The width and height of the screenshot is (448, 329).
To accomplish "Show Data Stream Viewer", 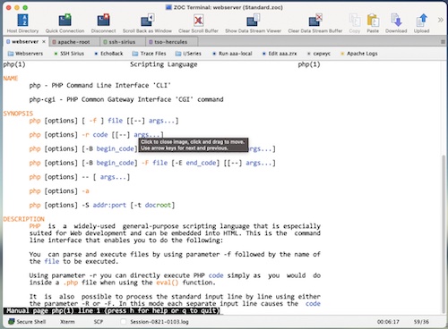I will point(253,21).
